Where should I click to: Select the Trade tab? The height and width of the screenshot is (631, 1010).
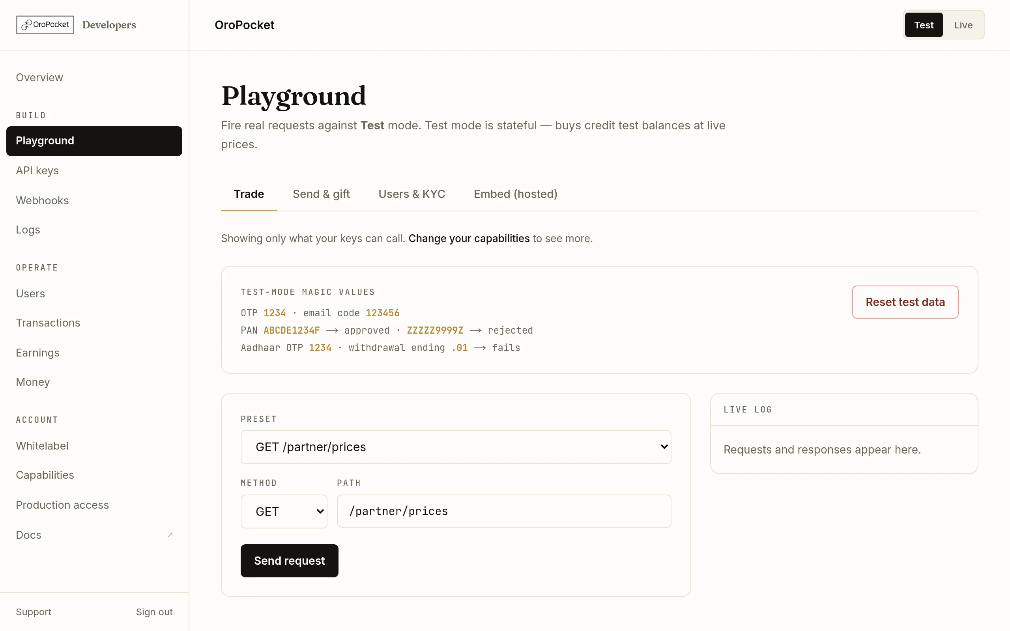(x=249, y=194)
